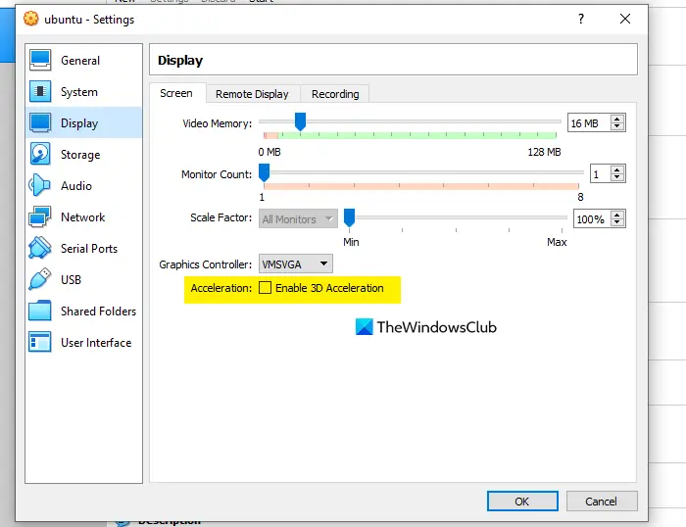Screen dimensions: 686x527
Task: Click the 128 MB maximum label
Action: click(x=544, y=152)
